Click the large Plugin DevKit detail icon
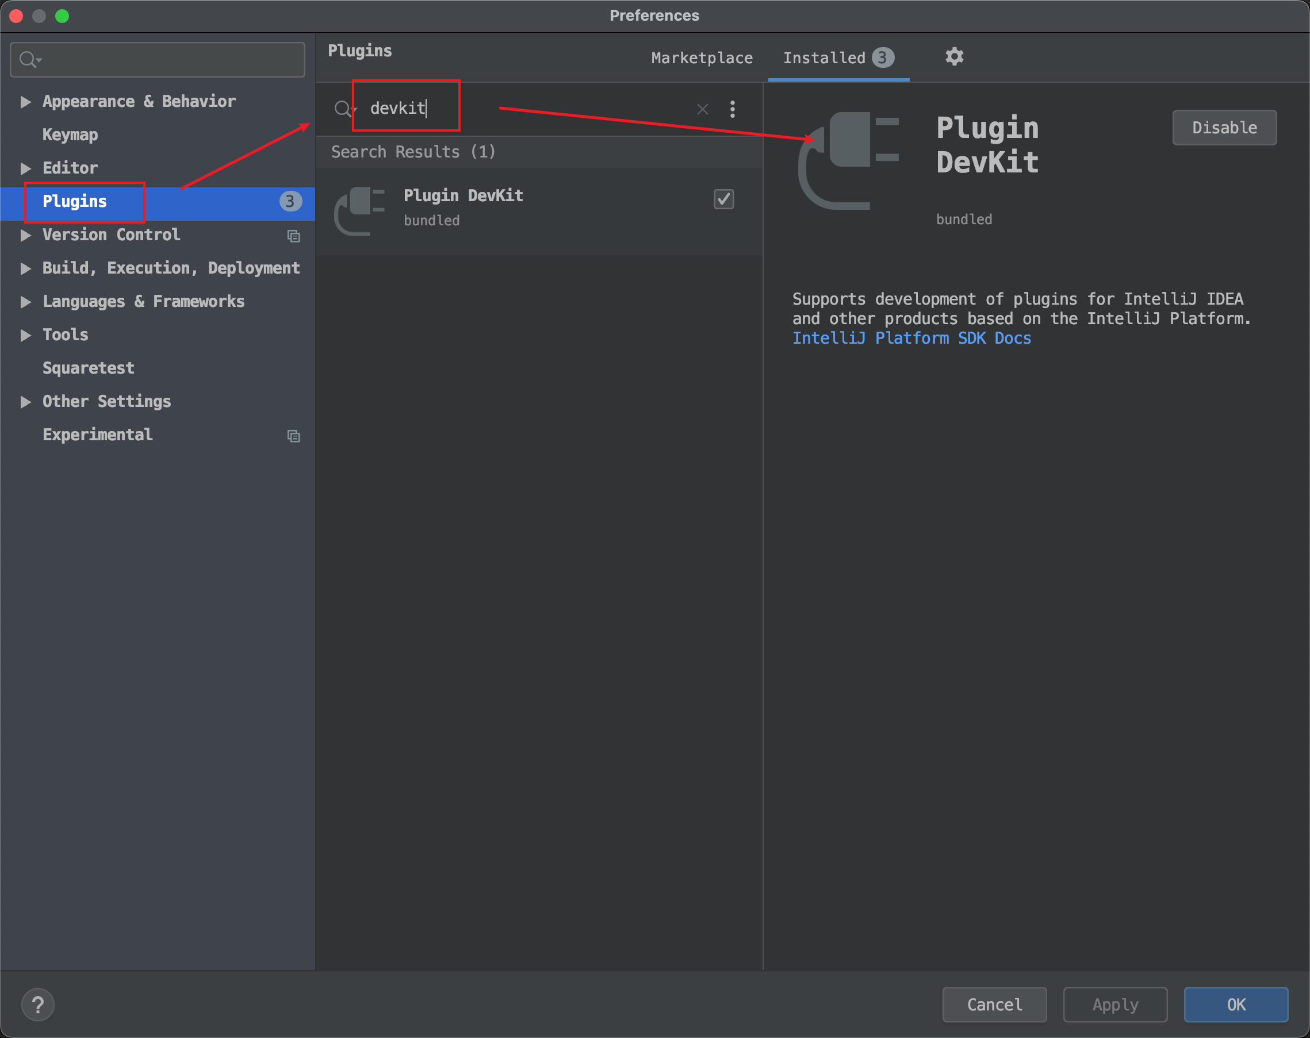 849,160
